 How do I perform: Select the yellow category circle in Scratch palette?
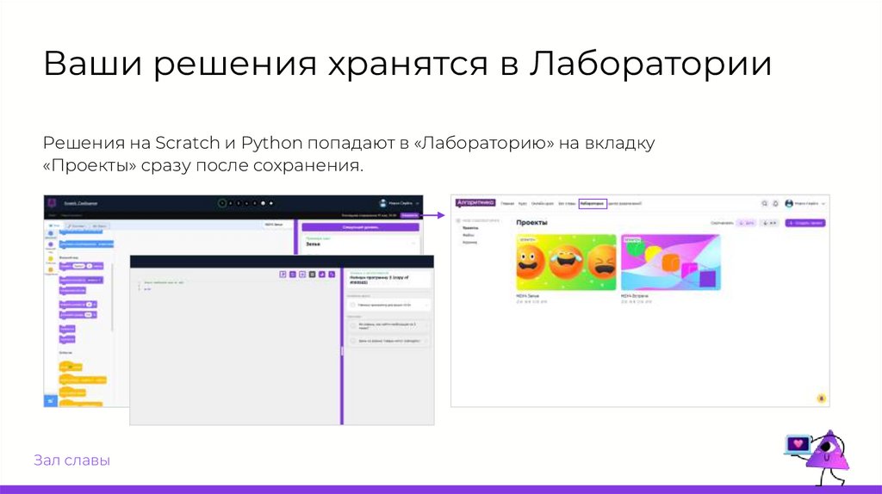(x=51, y=258)
